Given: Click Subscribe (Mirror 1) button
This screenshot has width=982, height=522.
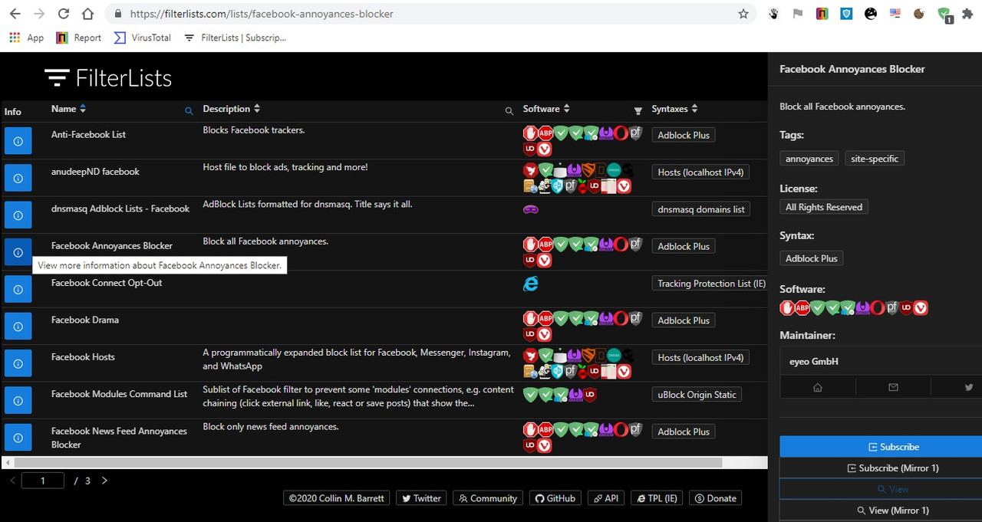Looking at the screenshot, I should pos(881,468).
